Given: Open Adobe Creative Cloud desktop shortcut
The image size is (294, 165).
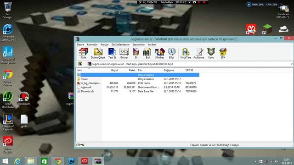Looking at the screenshot, I should click(x=8, y=144).
